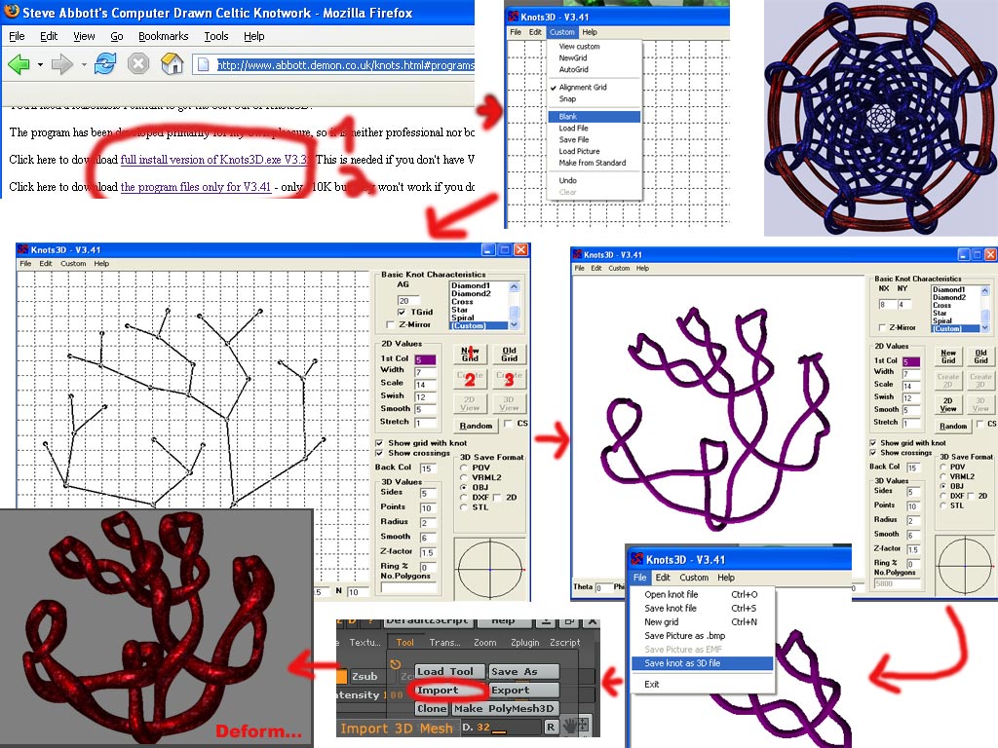The height and width of the screenshot is (748, 998).
Task: Open the Forward button history dropdown arrow
Action: click(84, 65)
